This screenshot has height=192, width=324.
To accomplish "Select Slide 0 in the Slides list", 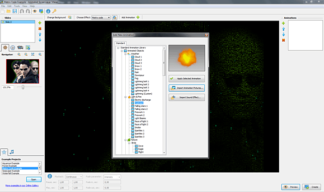I will point(18,22).
